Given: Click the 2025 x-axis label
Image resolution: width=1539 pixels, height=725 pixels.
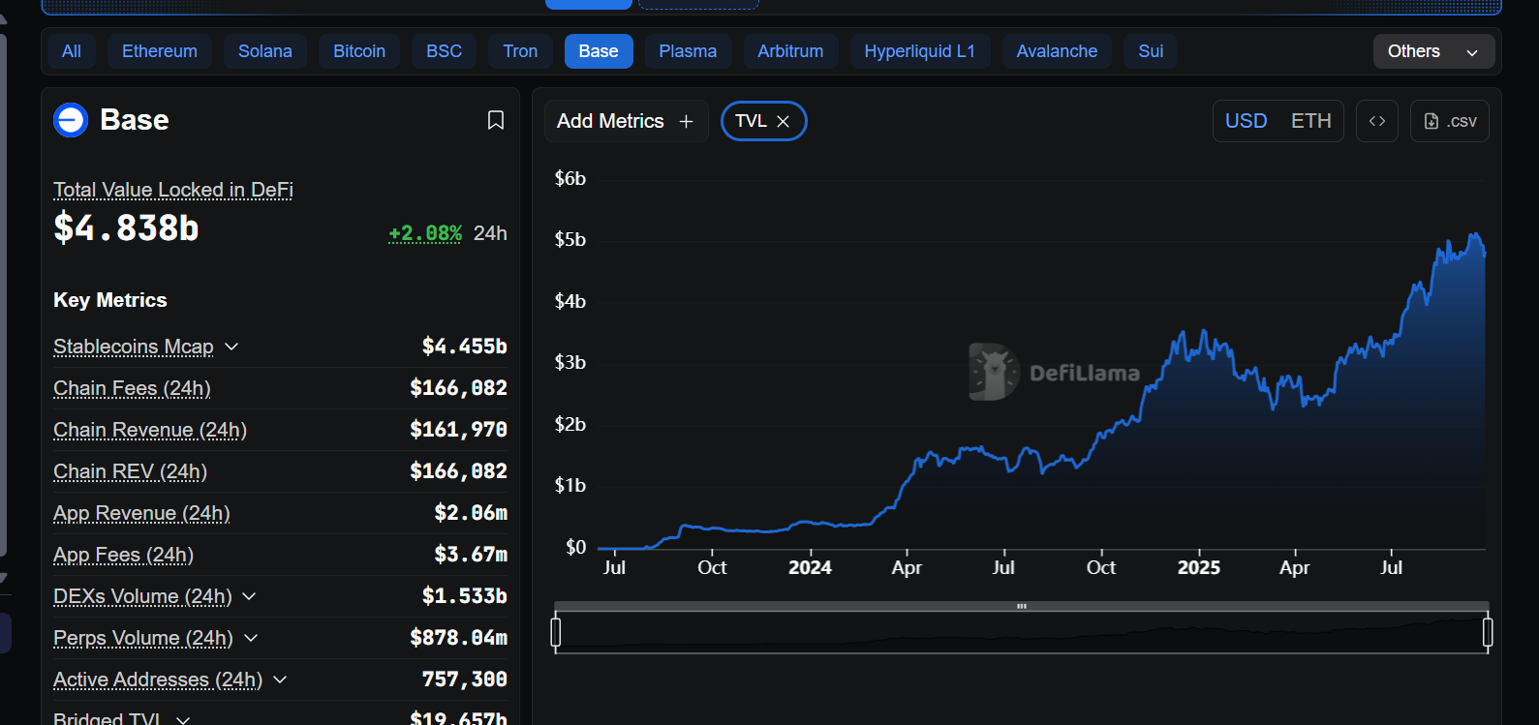Looking at the screenshot, I should (x=1199, y=568).
